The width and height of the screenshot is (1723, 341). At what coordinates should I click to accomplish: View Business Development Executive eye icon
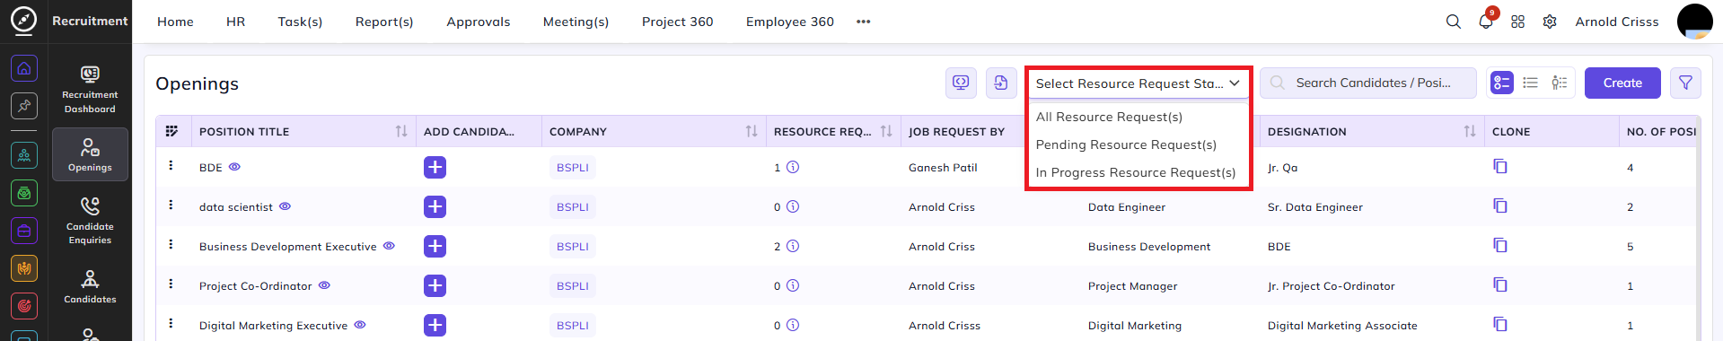coord(389,246)
